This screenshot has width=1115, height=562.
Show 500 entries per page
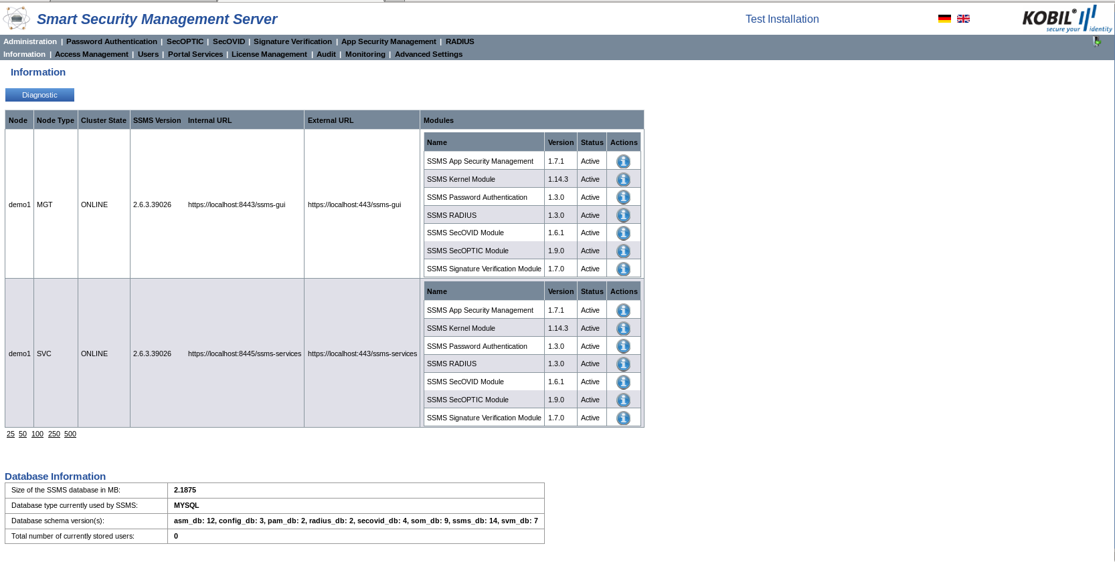click(x=70, y=434)
